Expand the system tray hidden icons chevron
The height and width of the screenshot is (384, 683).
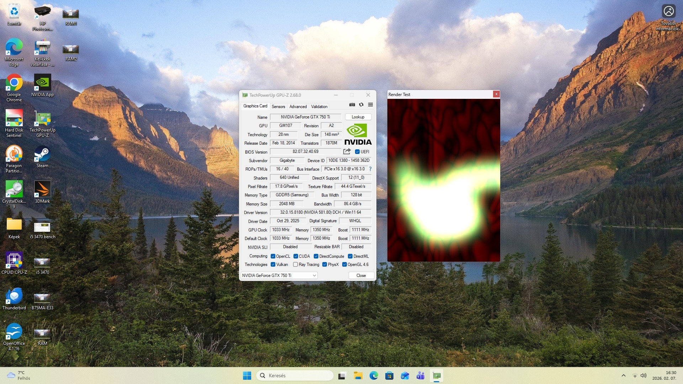coord(623,375)
